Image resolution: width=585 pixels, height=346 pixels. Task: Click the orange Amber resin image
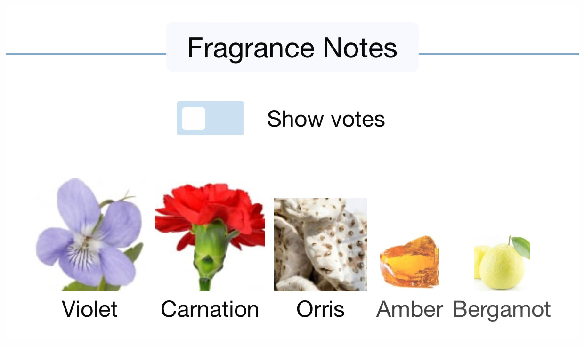(x=409, y=262)
